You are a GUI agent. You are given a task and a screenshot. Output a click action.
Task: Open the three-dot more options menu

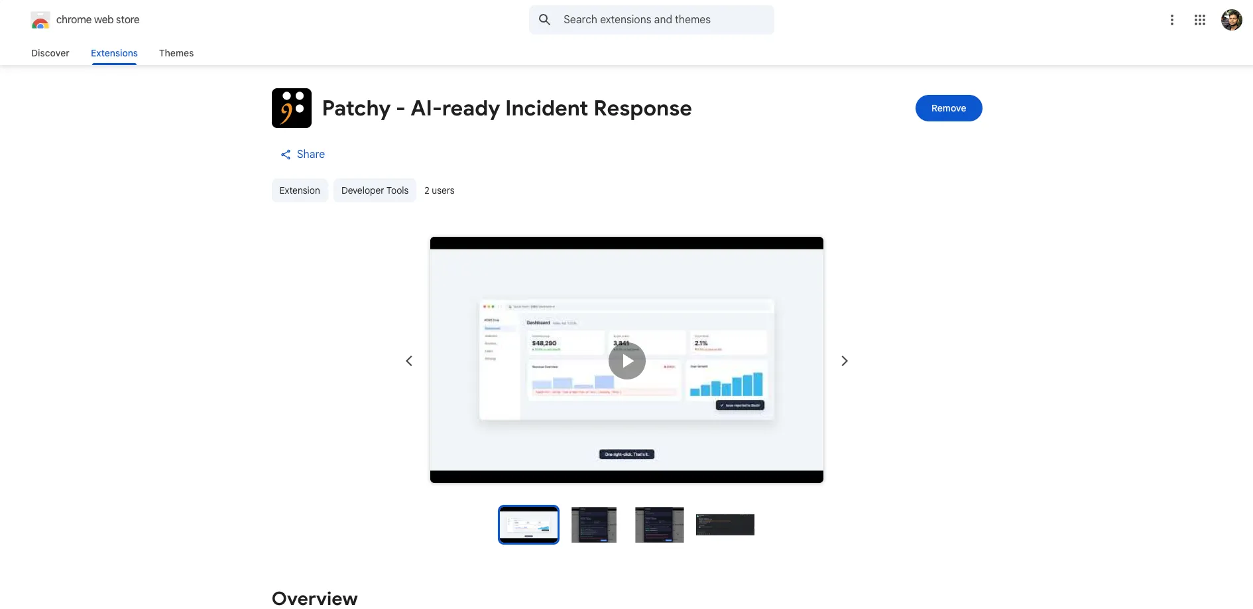(1172, 20)
